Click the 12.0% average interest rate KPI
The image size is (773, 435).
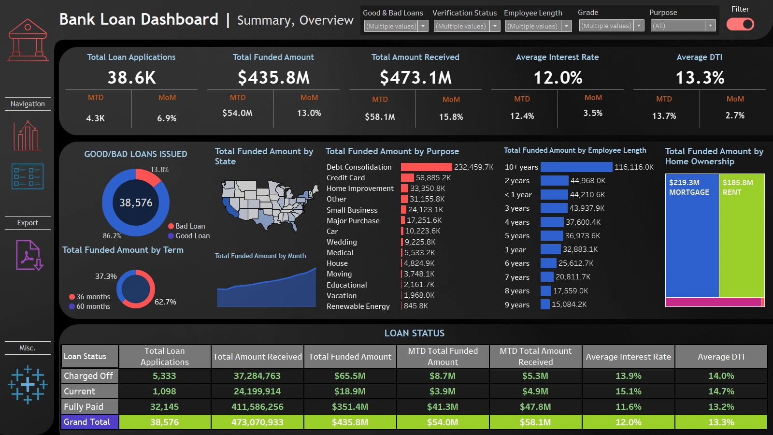(558, 77)
